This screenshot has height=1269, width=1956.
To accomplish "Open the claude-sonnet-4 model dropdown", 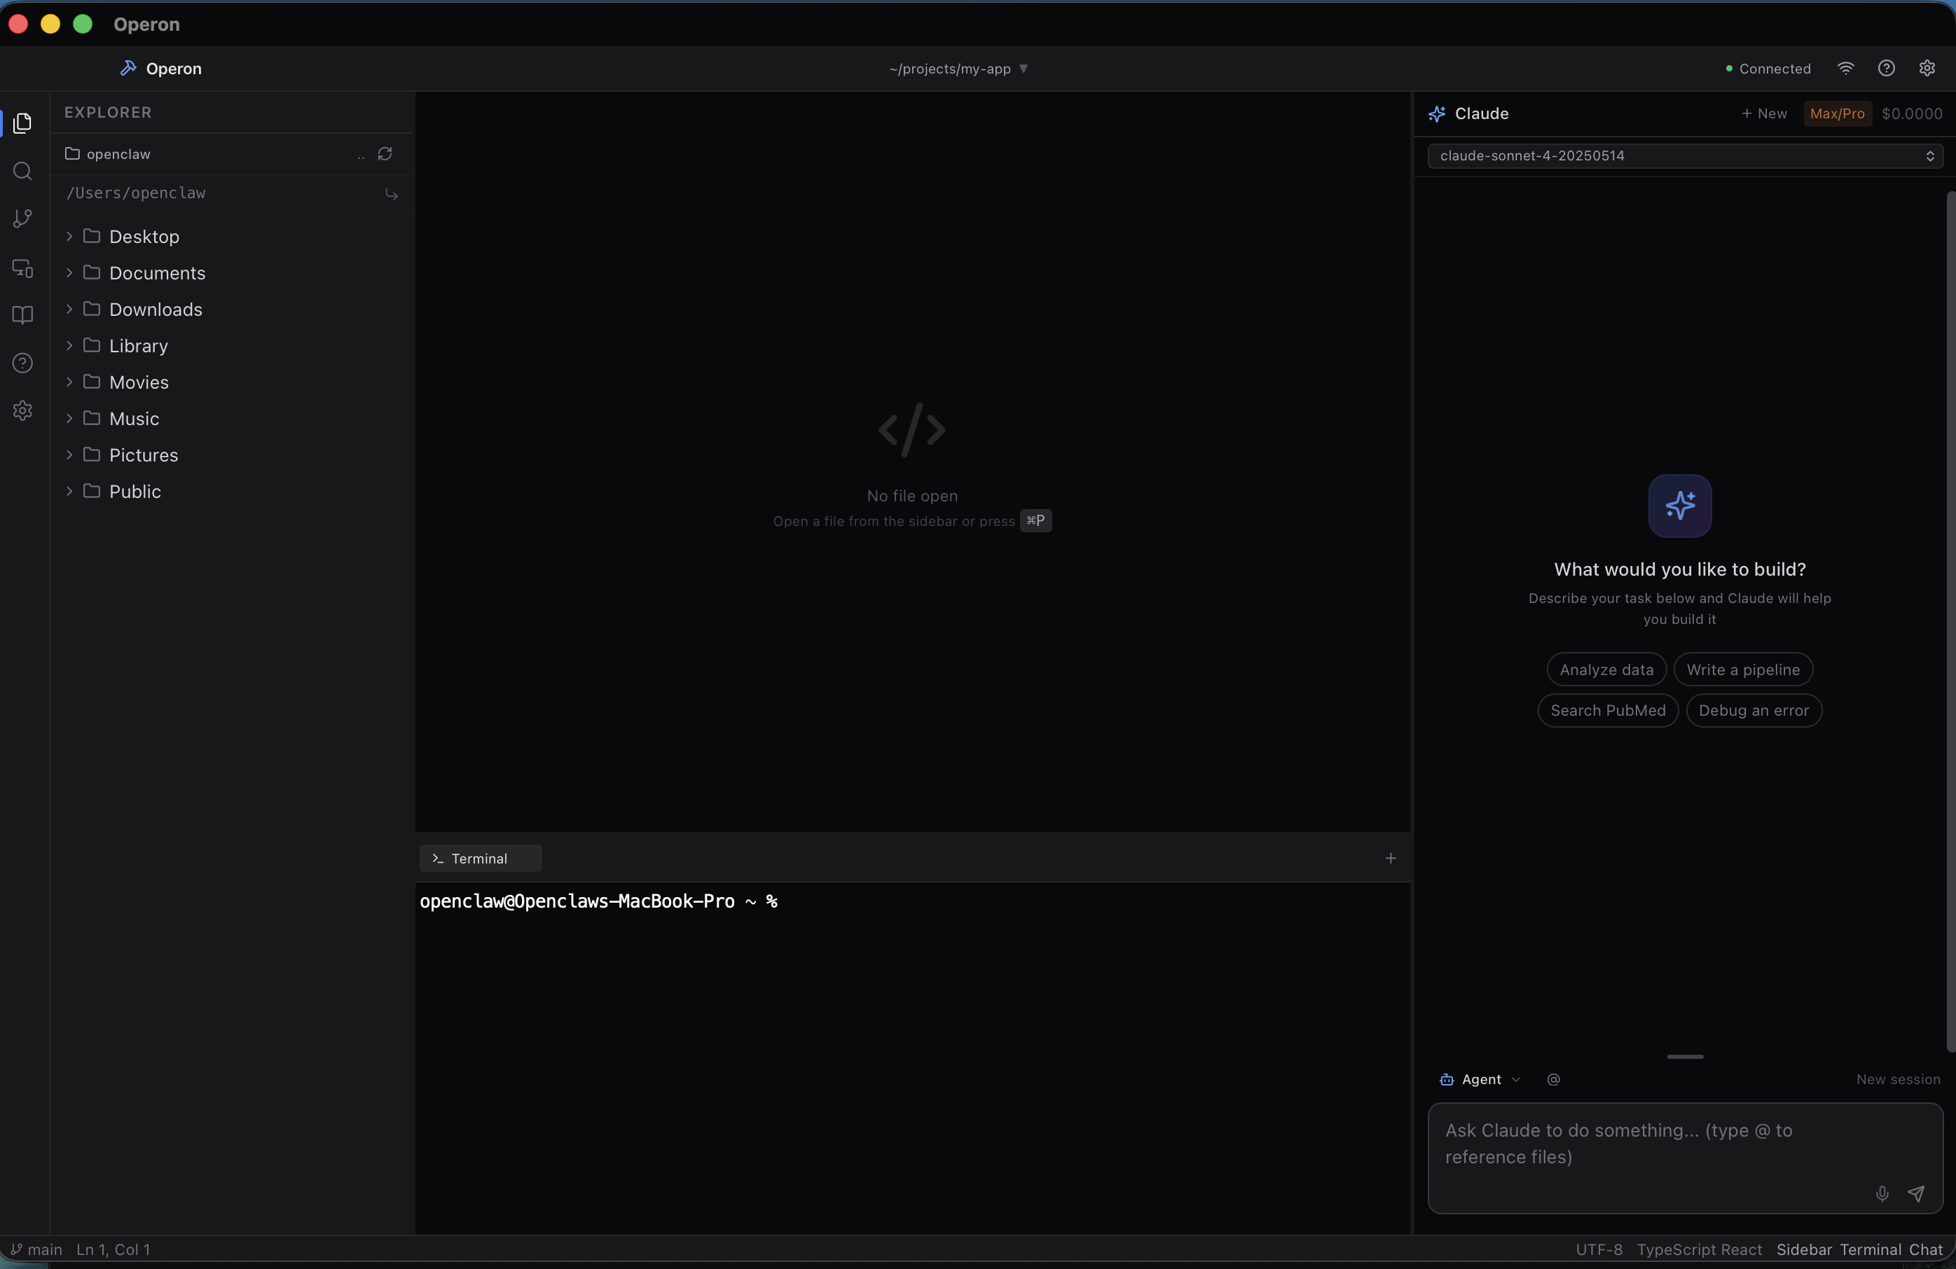I will 1684,155.
